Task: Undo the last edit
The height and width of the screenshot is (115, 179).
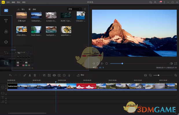Action: (10, 75)
